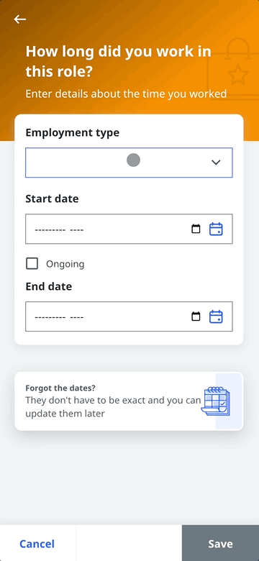Open the Employment type select field

(x=129, y=163)
